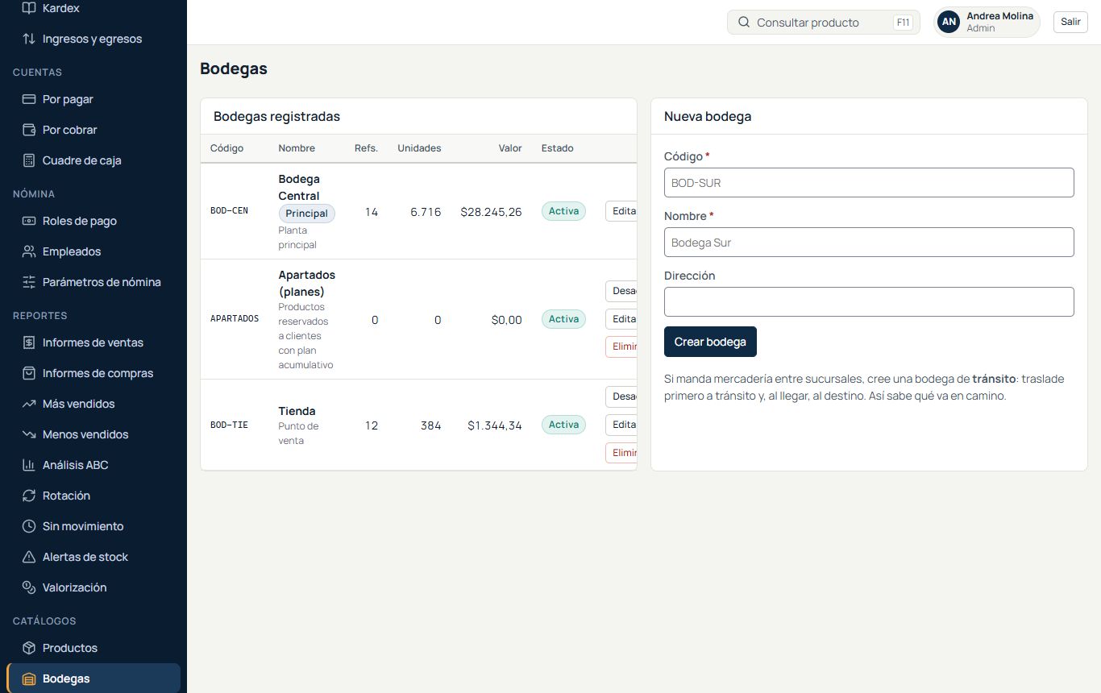Open the Kardex menu item
The width and height of the screenshot is (1101, 693).
point(93,8)
